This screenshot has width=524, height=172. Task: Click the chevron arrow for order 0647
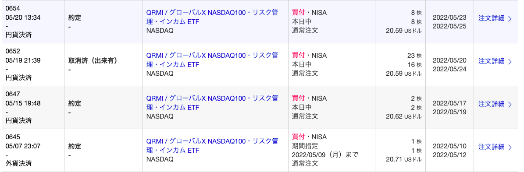(510, 104)
